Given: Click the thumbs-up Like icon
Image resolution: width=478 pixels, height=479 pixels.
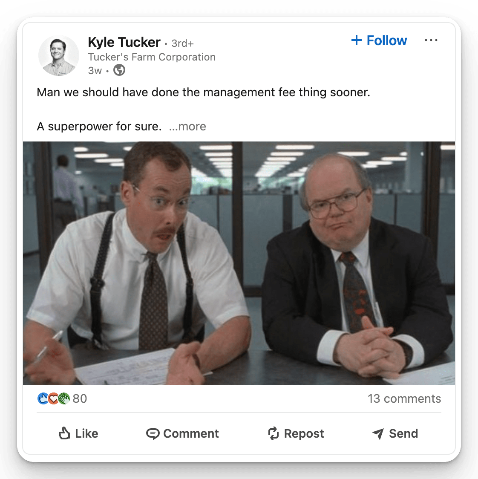Looking at the screenshot, I should point(64,433).
